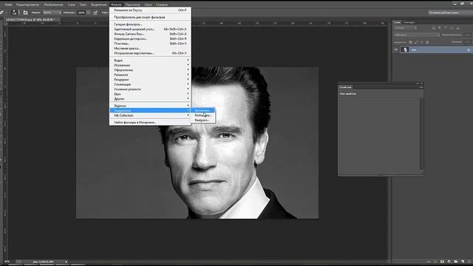Click the lock icon on the Фон layer

coord(469,50)
